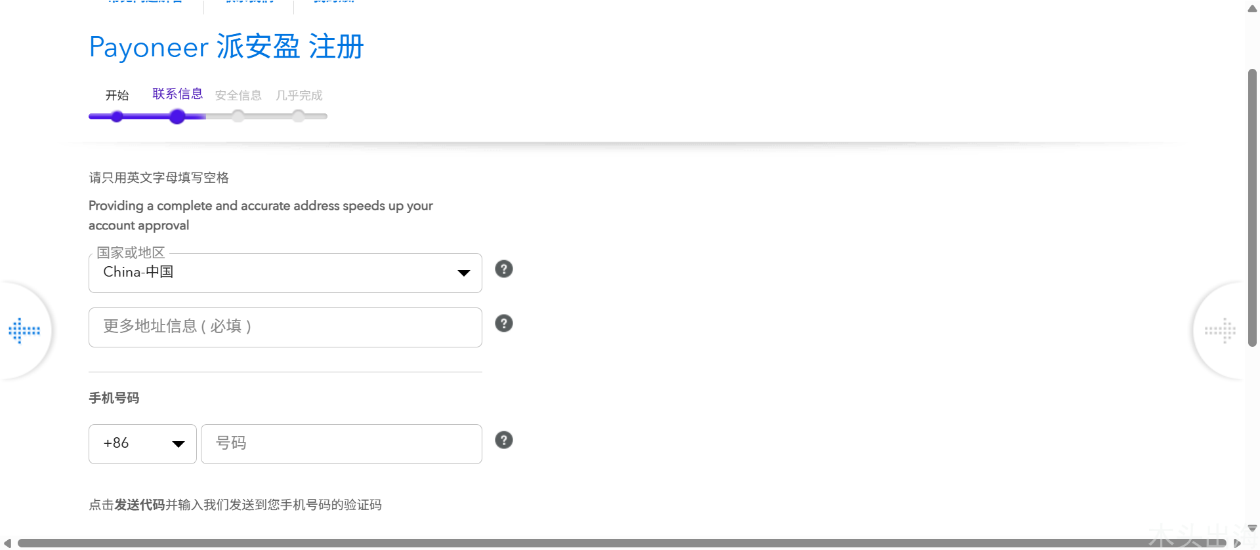
Task: Focus the 更多地址信息 address input
Action: tap(285, 327)
